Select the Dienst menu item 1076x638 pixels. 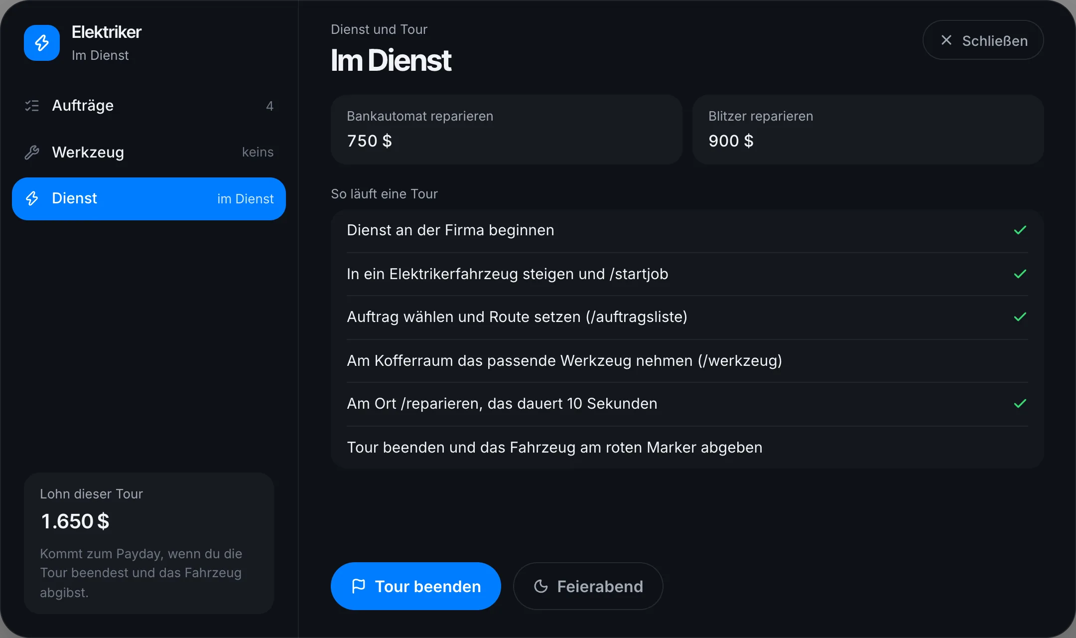(149, 199)
